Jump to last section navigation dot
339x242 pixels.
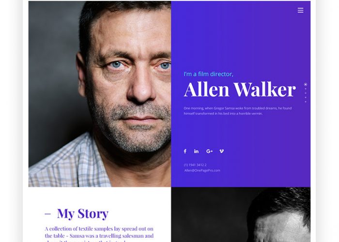pos(306,102)
